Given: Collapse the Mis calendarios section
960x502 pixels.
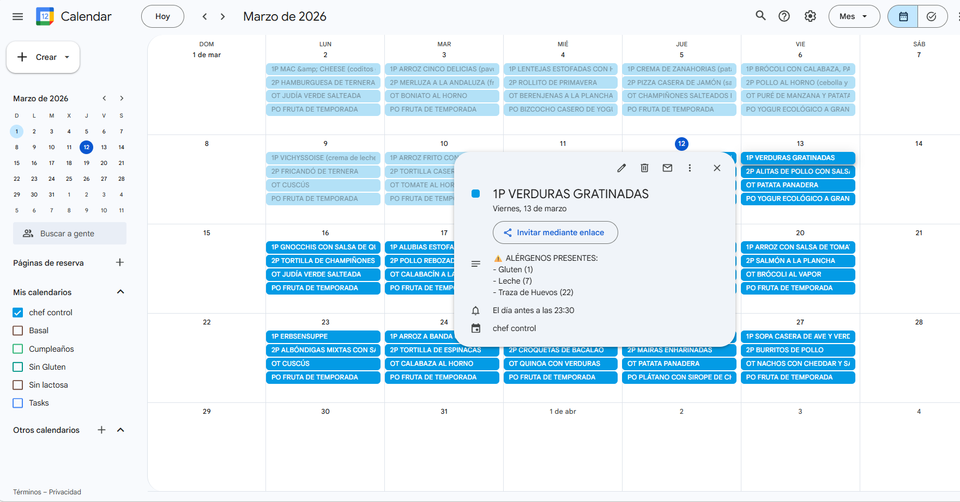Looking at the screenshot, I should (x=120, y=292).
